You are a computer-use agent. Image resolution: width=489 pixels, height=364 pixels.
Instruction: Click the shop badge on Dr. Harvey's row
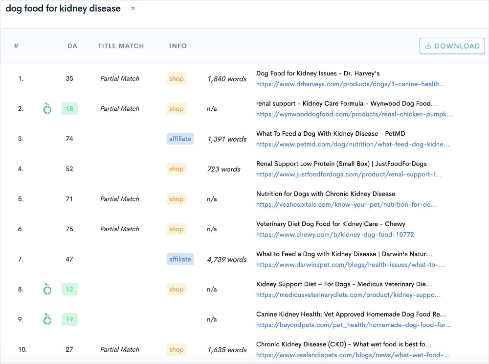click(176, 78)
